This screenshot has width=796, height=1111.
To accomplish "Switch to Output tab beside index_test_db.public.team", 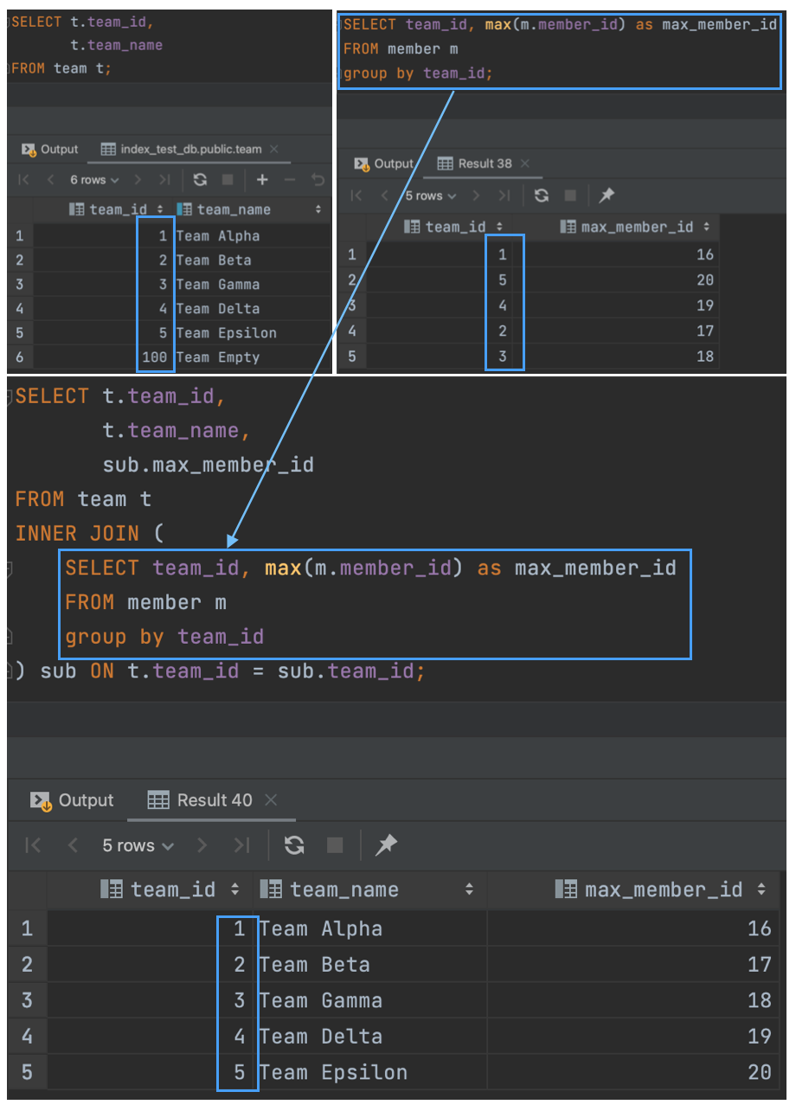I will (x=50, y=149).
